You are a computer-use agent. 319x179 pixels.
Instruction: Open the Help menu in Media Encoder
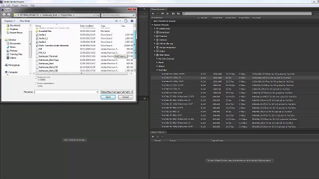tap(32, 5)
